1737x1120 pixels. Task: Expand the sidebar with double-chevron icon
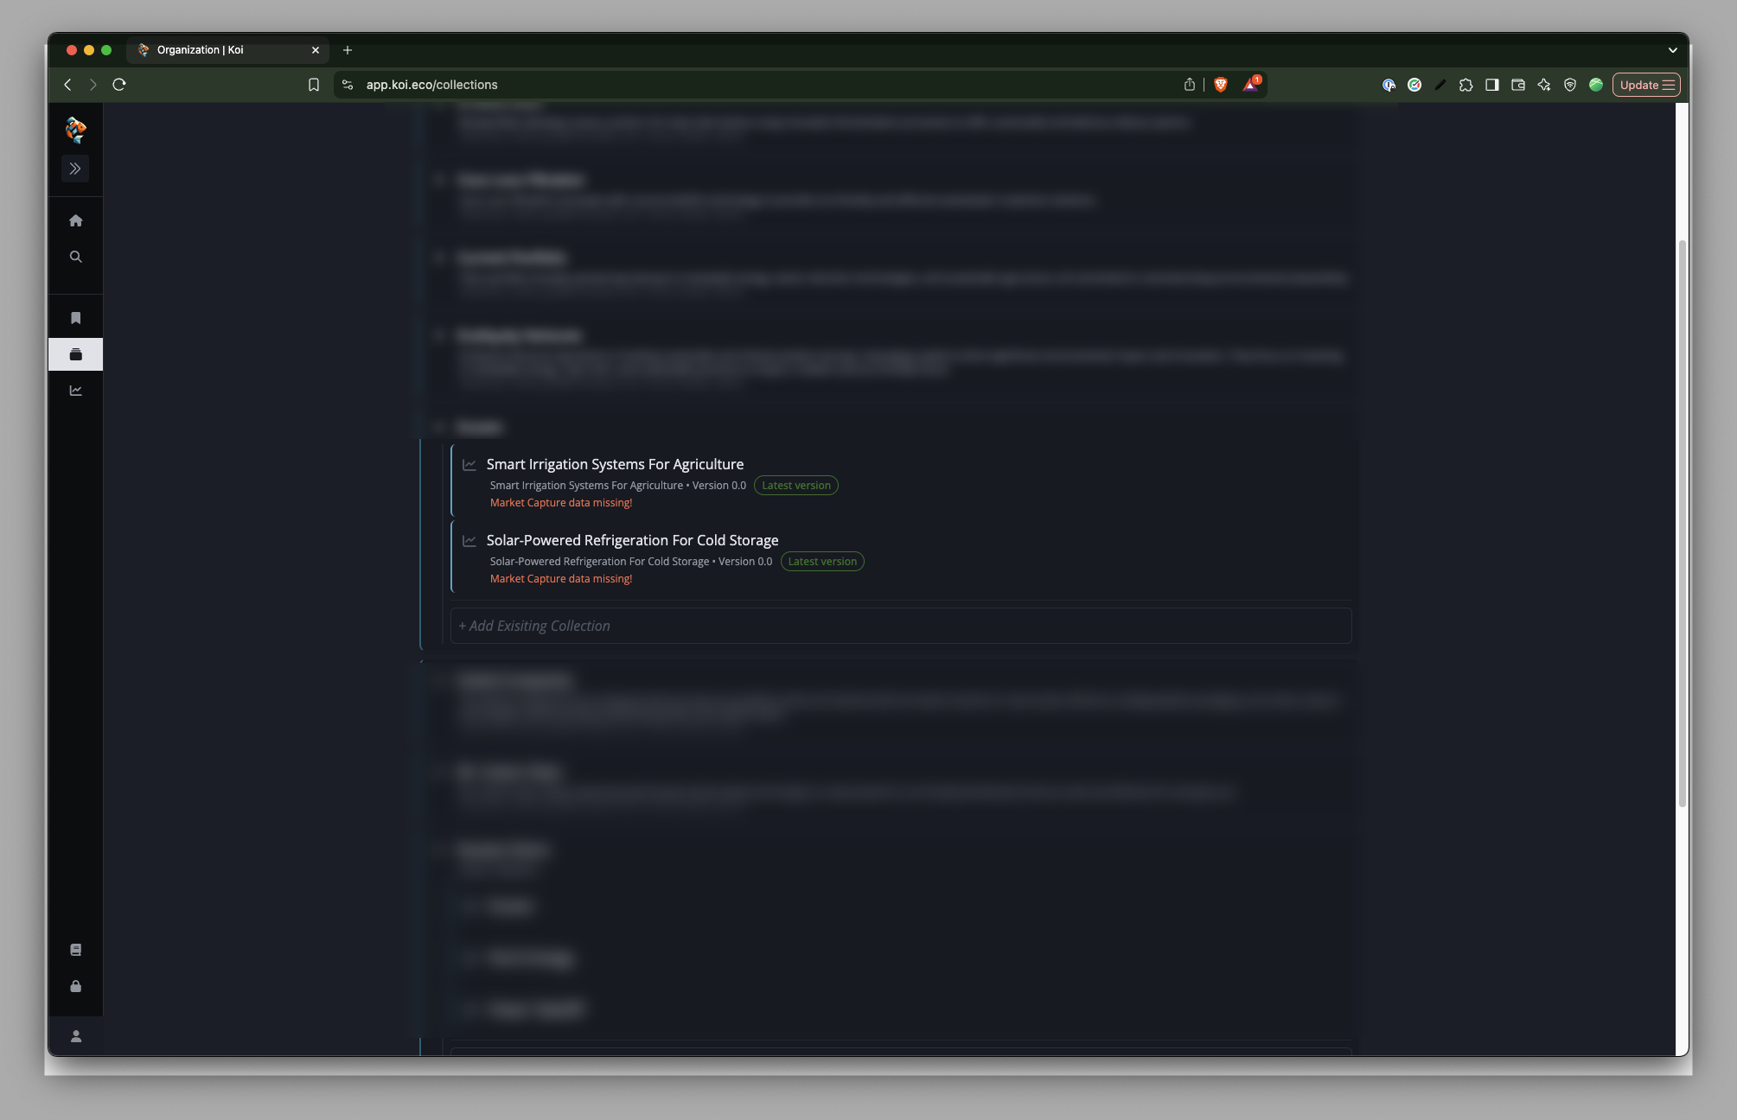point(75,169)
